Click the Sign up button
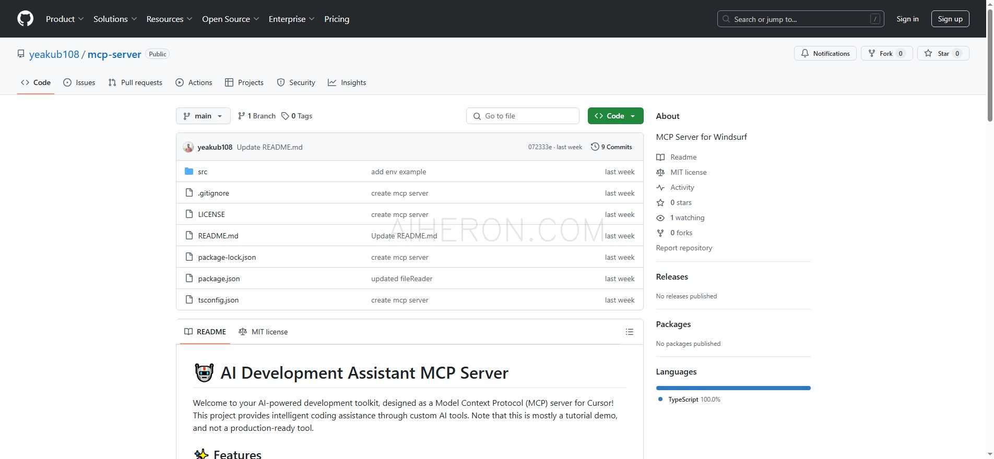The width and height of the screenshot is (994, 459). click(x=950, y=19)
